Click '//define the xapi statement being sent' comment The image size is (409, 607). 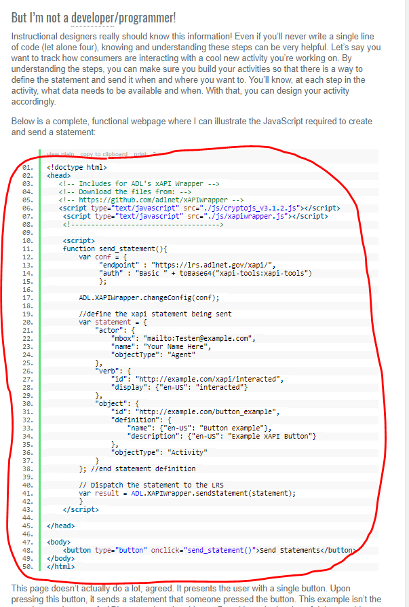pyautogui.click(x=155, y=314)
